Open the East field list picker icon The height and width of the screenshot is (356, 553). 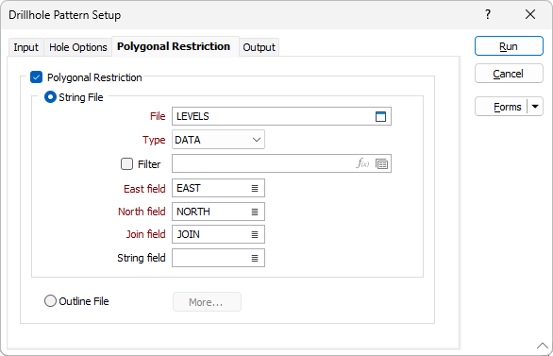(x=255, y=189)
